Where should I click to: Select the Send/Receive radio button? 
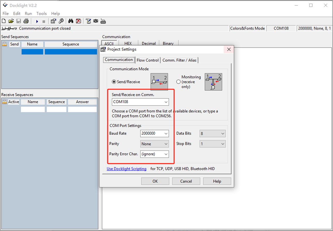click(114, 82)
